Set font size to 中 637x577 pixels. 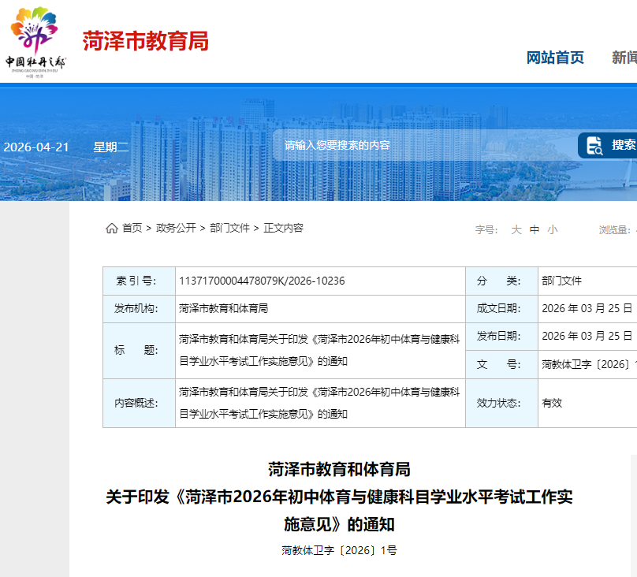pos(535,229)
